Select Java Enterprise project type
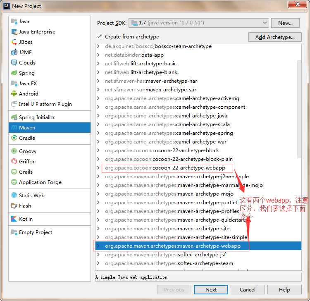310x301 pixels. tap(50, 32)
